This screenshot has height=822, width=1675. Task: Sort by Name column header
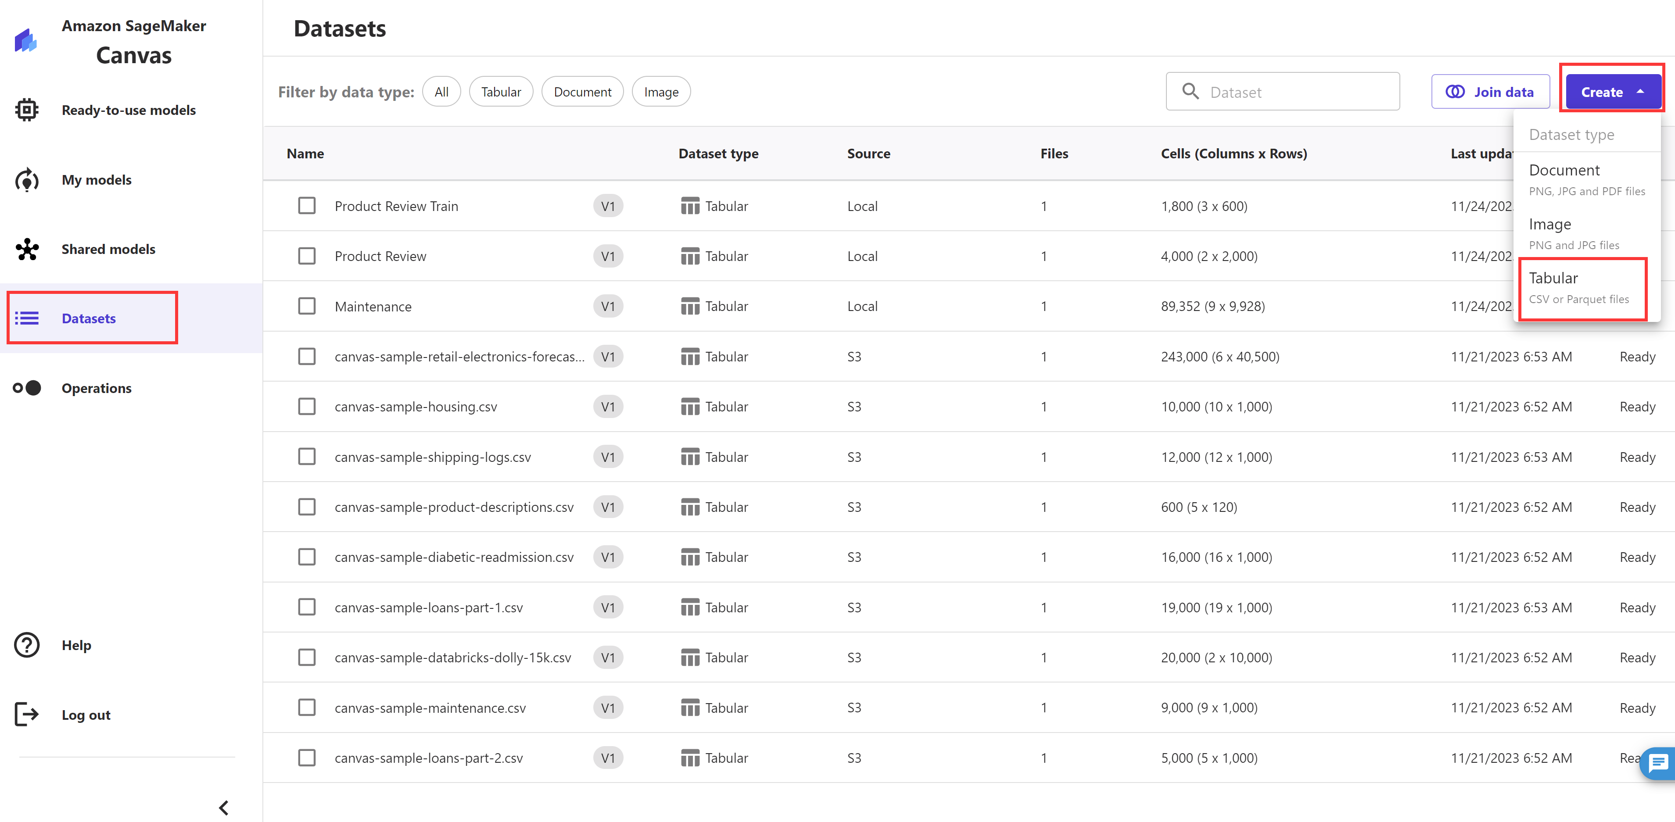[x=305, y=154]
